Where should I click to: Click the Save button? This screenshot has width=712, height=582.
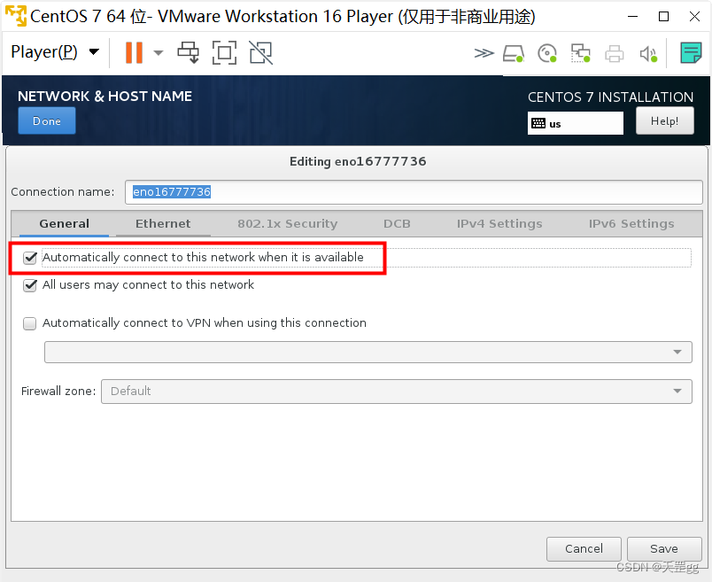coord(664,549)
